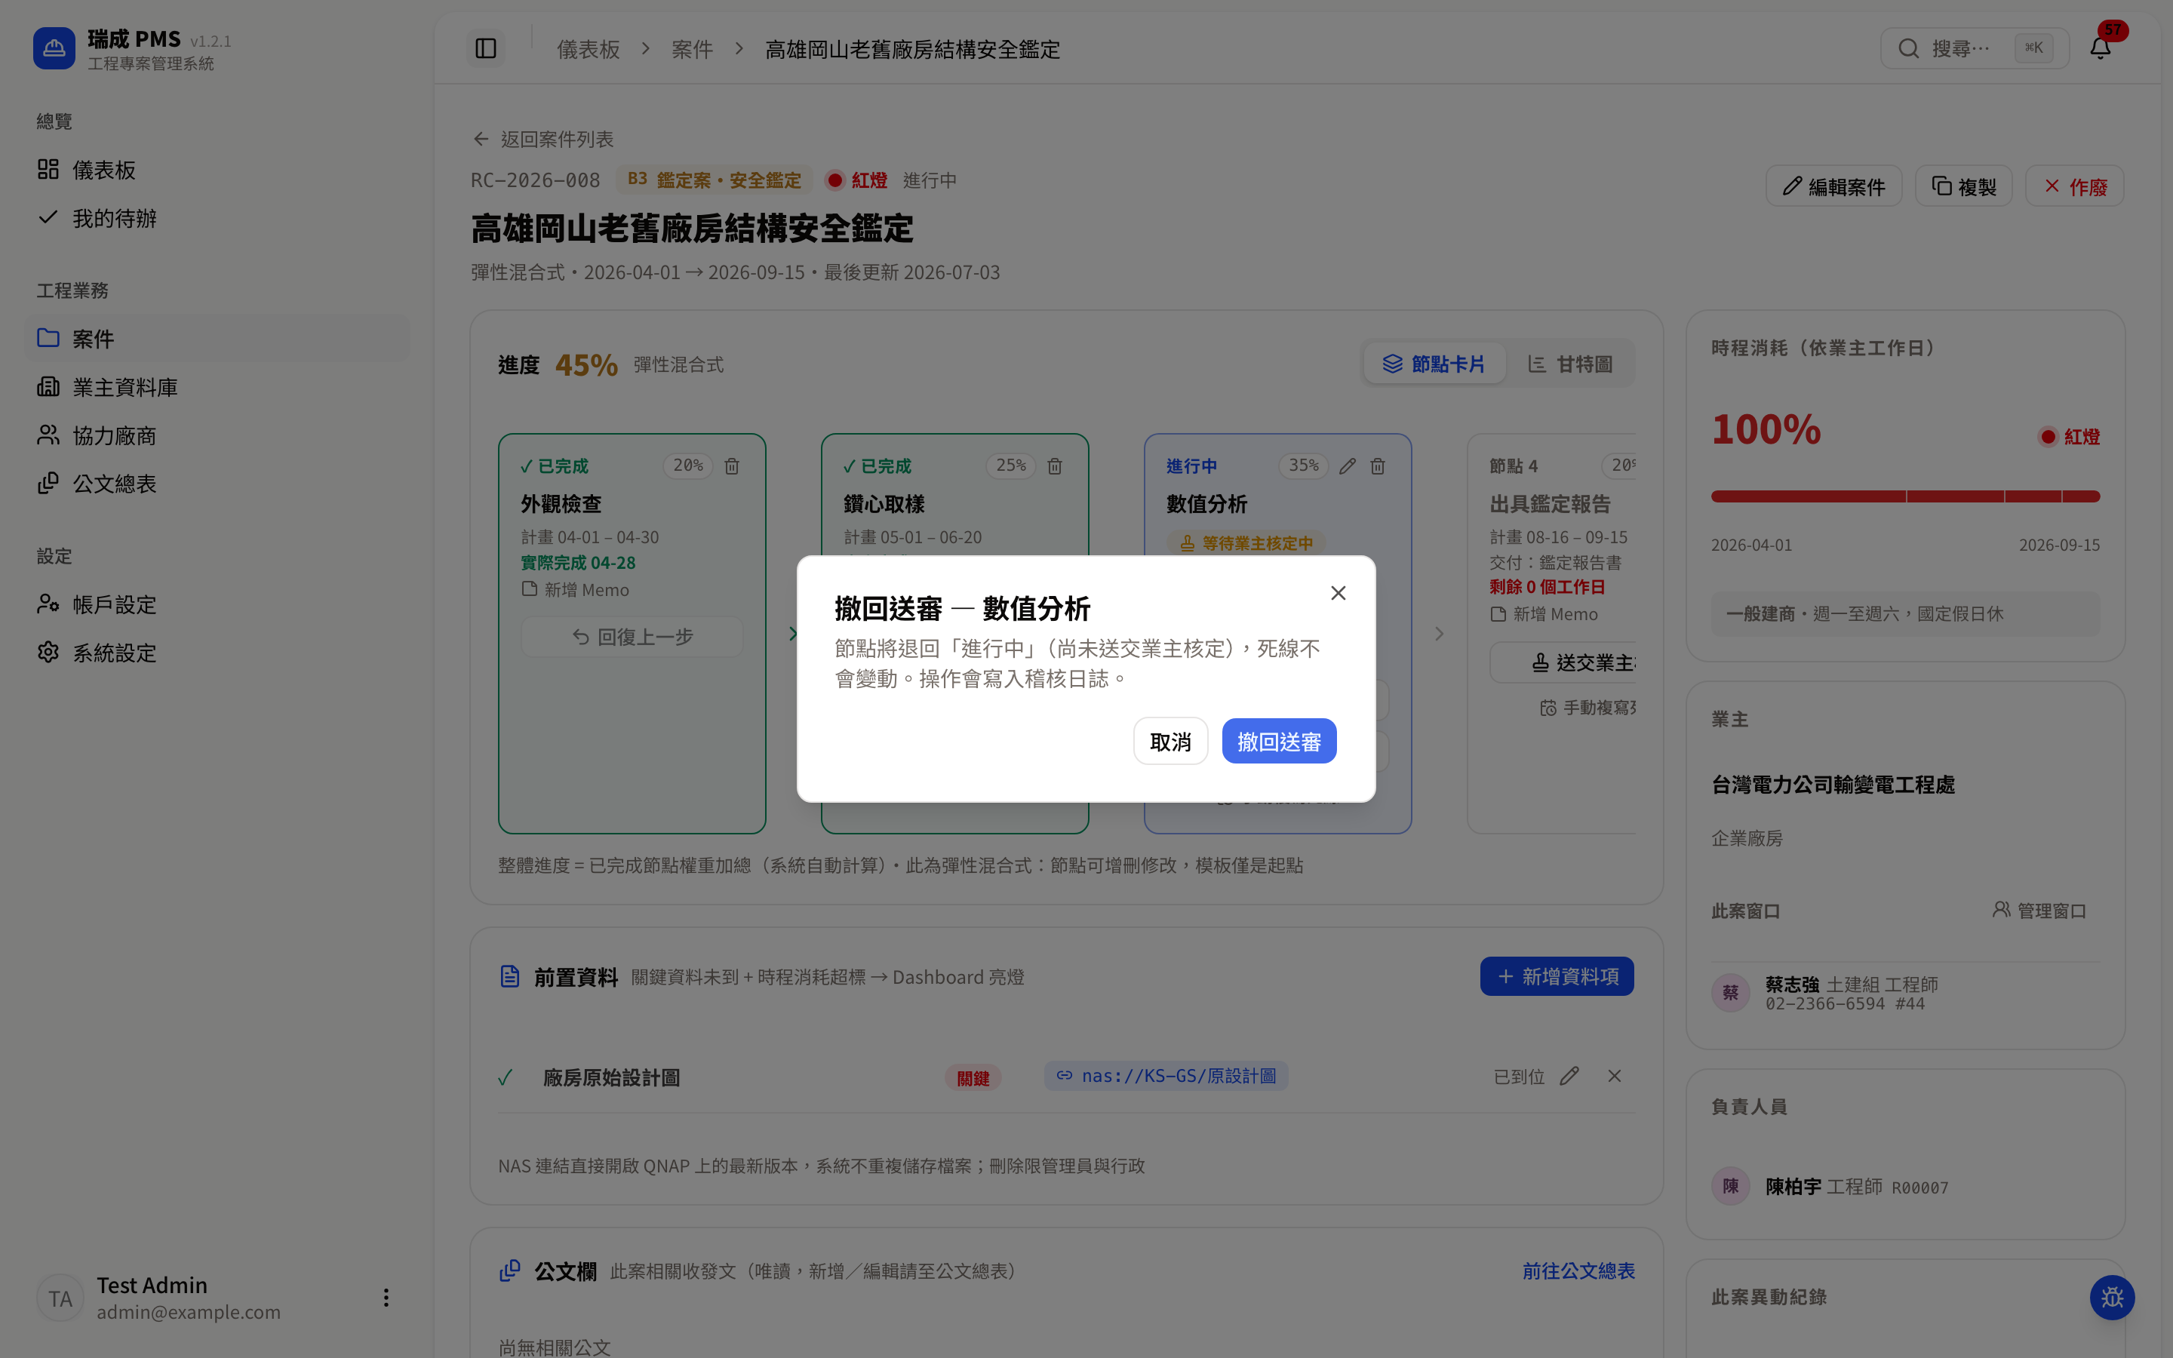Open 公文總表 in the sidebar
The width and height of the screenshot is (2173, 1358).
coord(217,484)
